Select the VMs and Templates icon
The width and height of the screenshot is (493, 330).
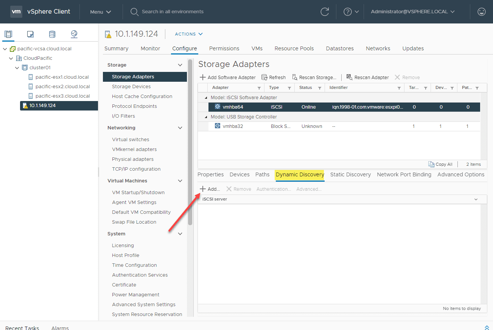pyautogui.click(x=30, y=34)
